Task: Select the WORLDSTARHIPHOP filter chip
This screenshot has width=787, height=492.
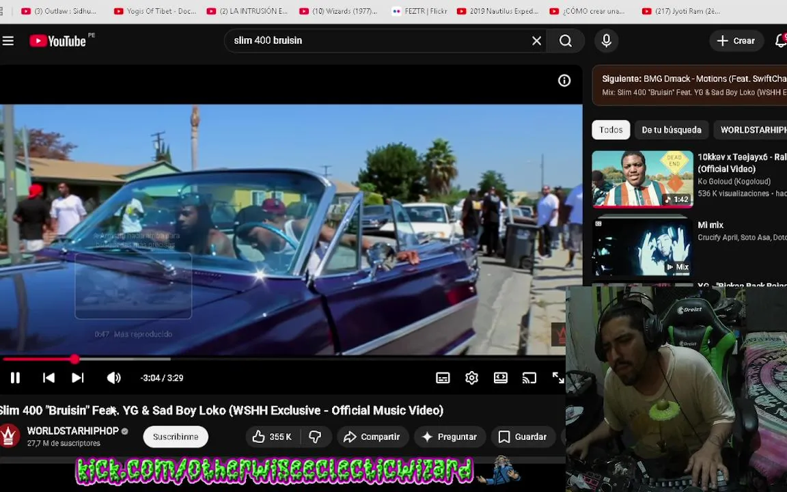Action: click(x=751, y=130)
